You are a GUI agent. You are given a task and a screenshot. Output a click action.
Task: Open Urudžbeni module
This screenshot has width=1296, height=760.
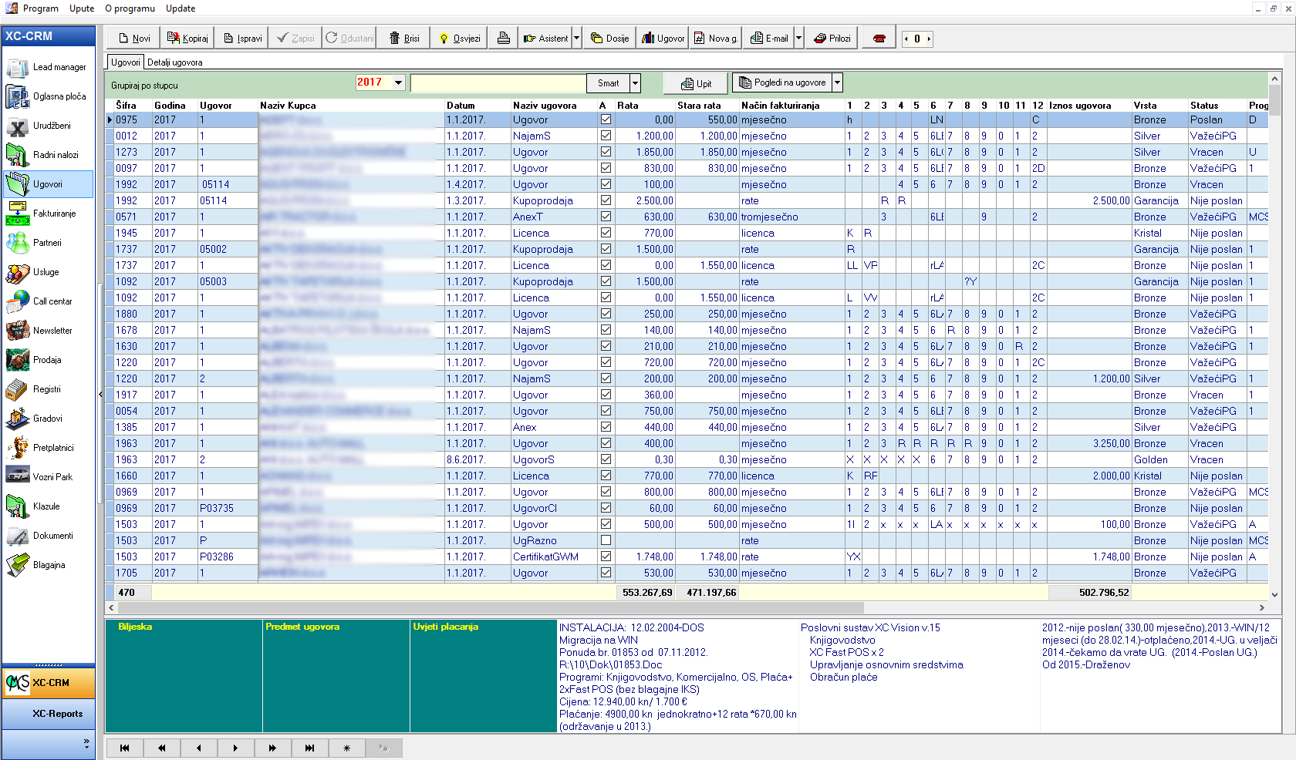48,126
